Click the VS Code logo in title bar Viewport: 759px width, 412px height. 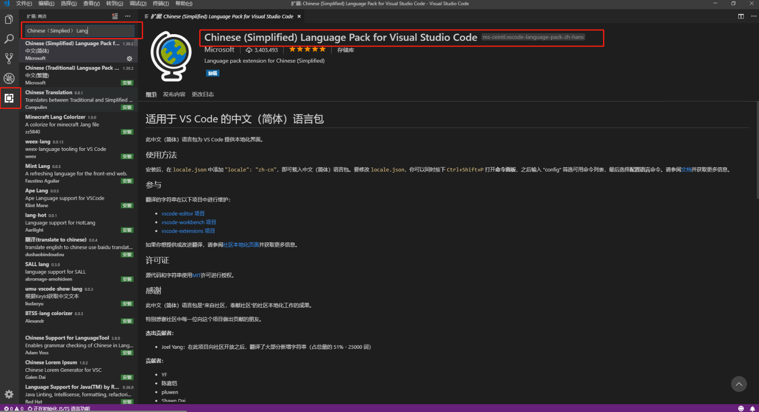6,3
